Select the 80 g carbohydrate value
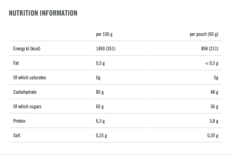 pyautogui.click(x=100, y=92)
